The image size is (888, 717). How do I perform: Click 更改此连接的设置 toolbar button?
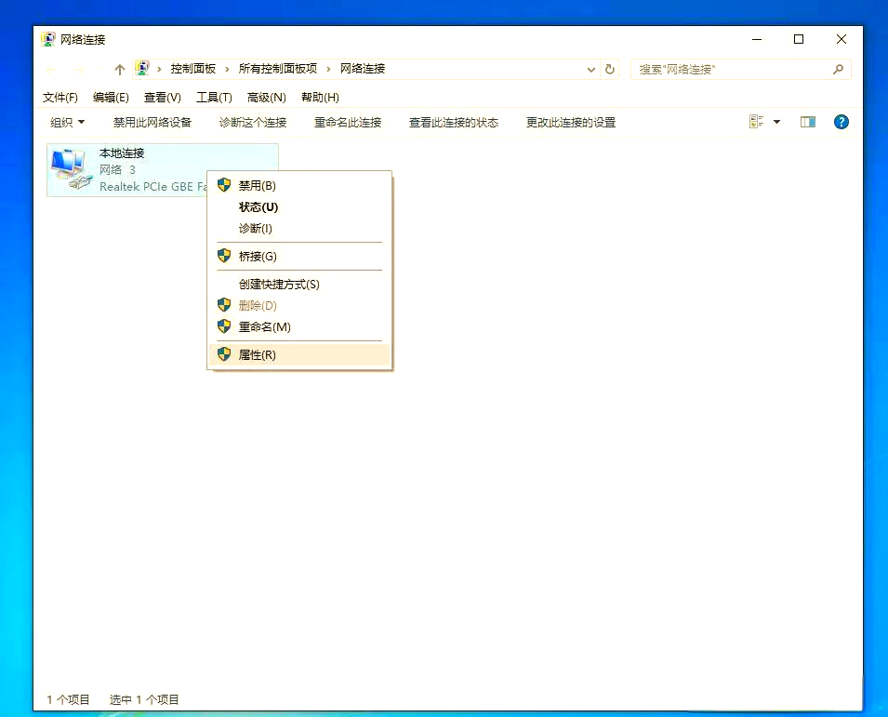coord(571,123)
